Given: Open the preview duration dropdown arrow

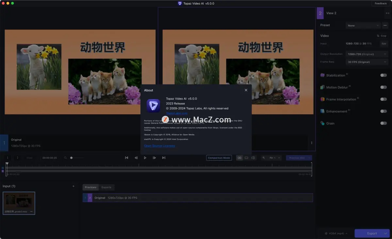Looking at the screenshot, I should coord(309,158).
